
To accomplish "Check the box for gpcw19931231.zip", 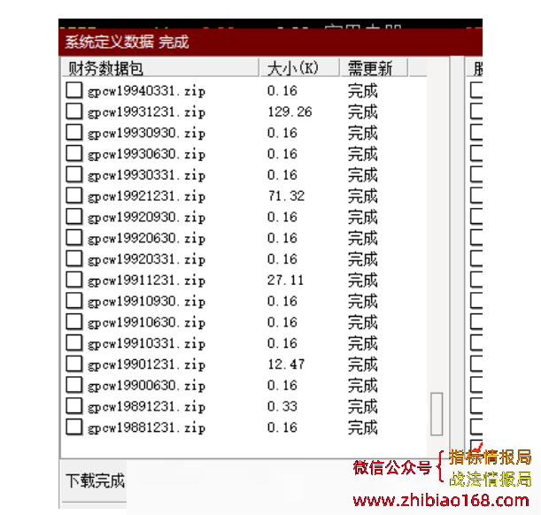I will tap(74, 111).
